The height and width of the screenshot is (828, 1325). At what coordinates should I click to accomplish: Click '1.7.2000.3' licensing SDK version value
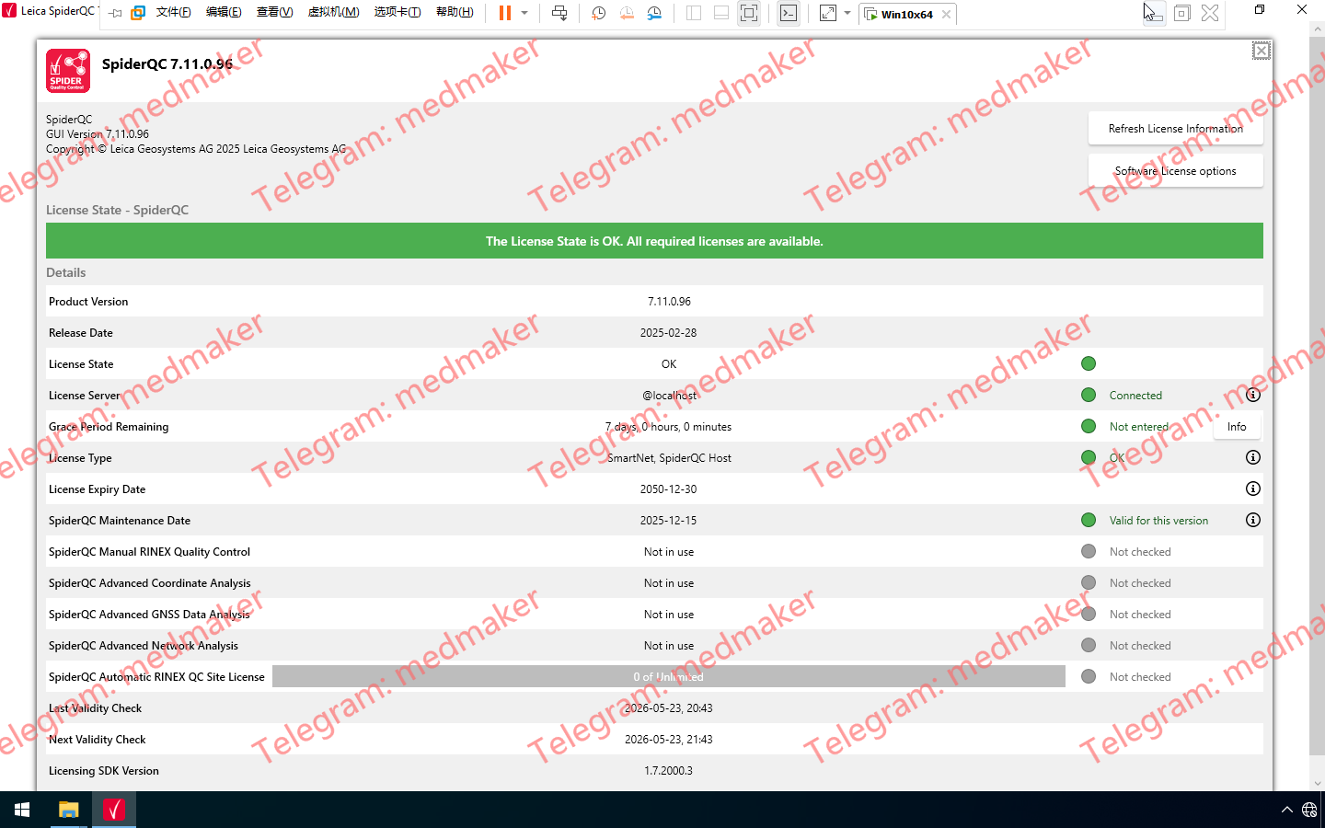pos(669,771)
